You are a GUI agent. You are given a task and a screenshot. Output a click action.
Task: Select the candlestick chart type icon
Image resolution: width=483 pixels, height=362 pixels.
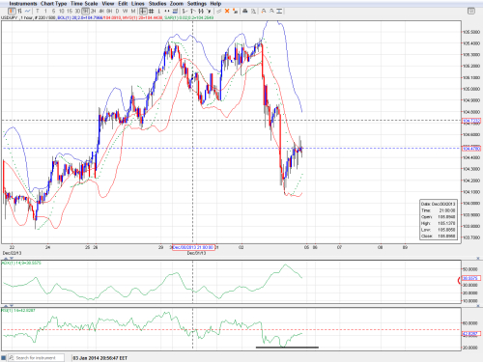[x=12, y=11]
